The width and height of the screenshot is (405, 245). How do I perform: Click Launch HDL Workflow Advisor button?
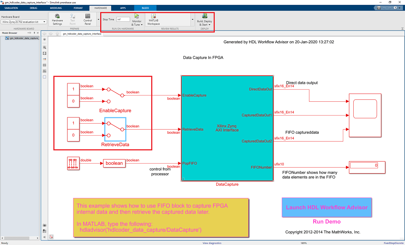[327, 207]
